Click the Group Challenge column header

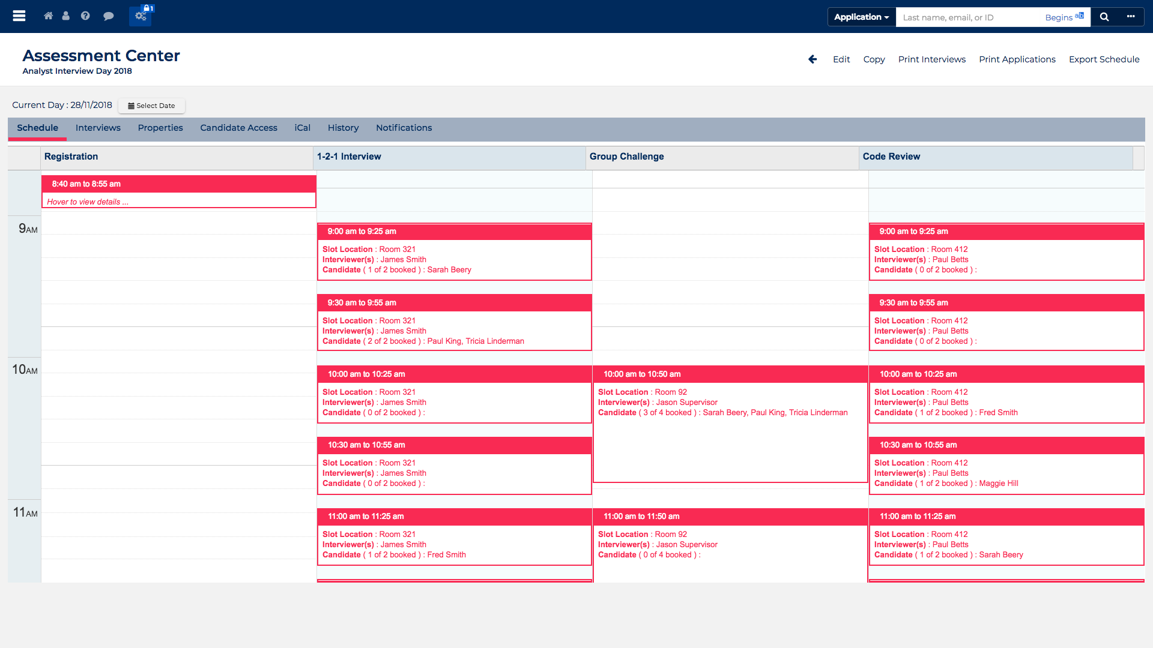coord(722,157)
